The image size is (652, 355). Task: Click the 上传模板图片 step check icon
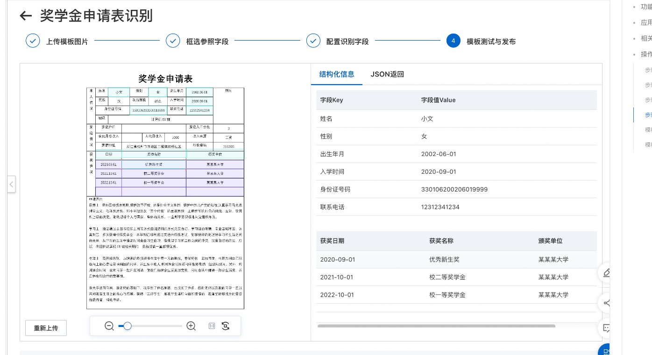point(33,41)
